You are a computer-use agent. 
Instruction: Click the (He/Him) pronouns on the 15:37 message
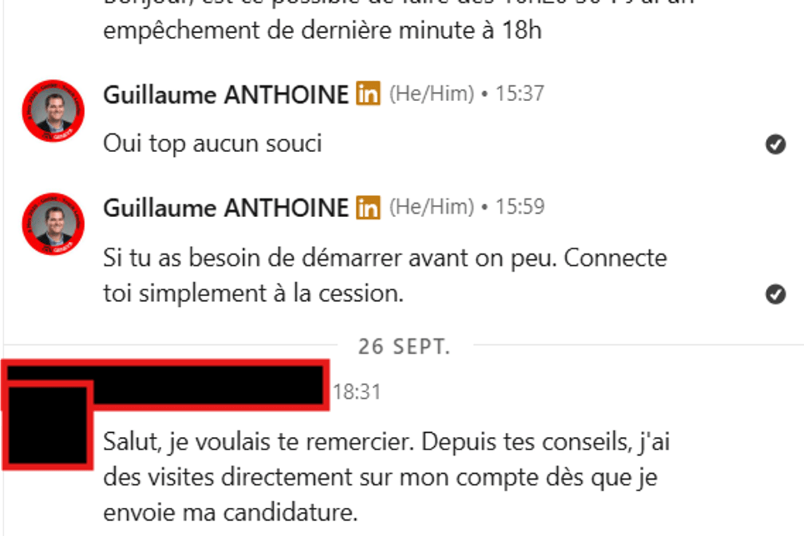pyautogui.click(x=431, y=94)
